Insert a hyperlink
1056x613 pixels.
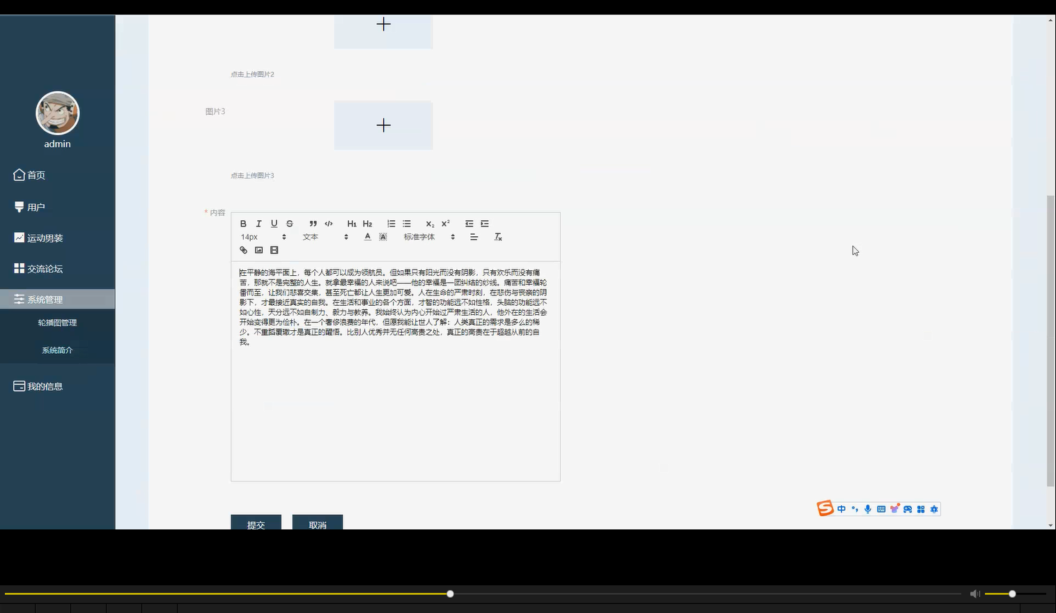click(243, 250)
